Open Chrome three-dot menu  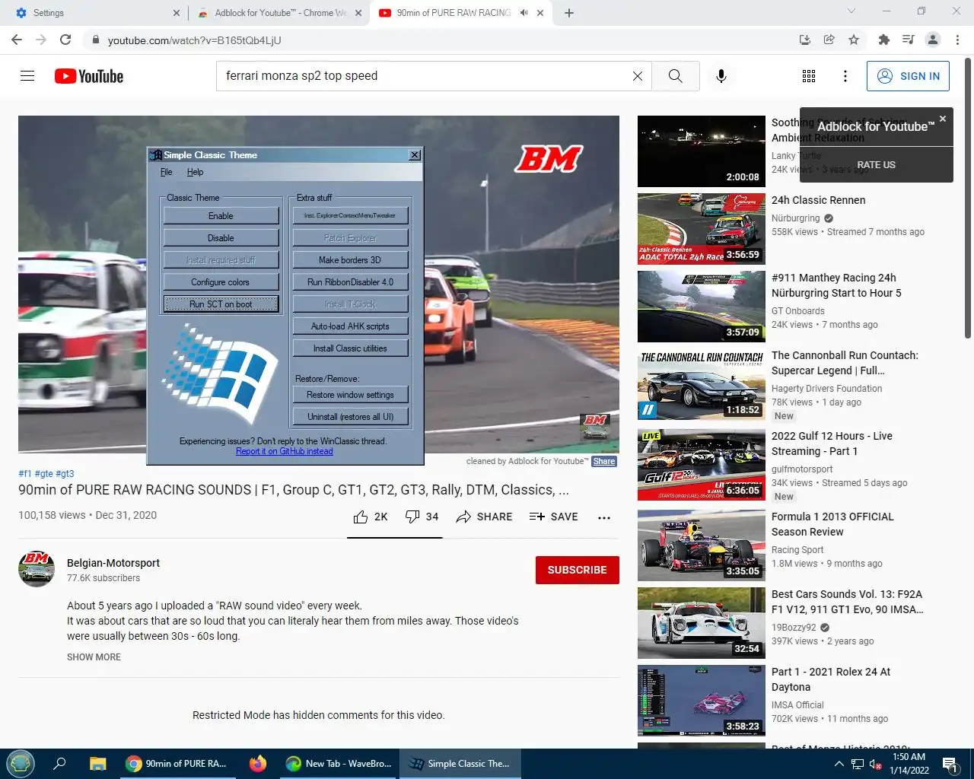coord(957,40)
